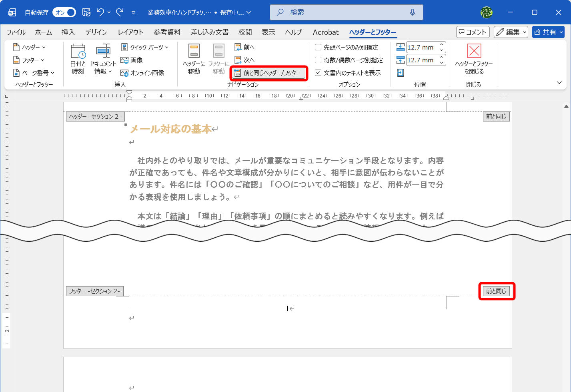Switch to the ホーム tab
571x392 pixels.
tap(44, 32)
